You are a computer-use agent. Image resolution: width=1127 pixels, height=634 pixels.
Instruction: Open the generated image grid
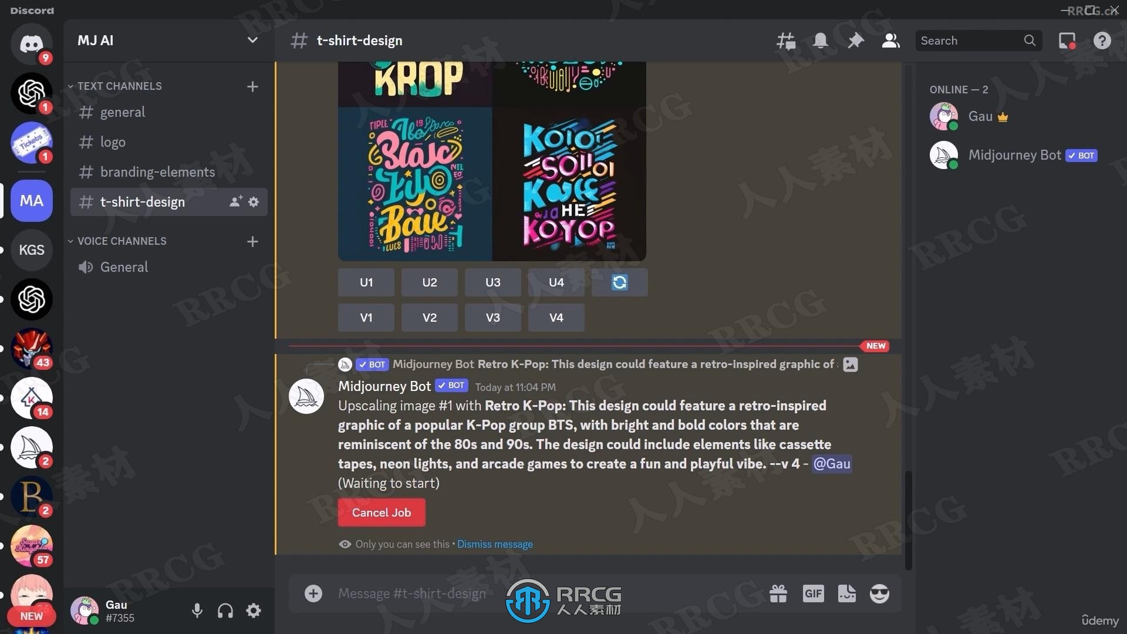pyautogui.click(x=492, y=161)
